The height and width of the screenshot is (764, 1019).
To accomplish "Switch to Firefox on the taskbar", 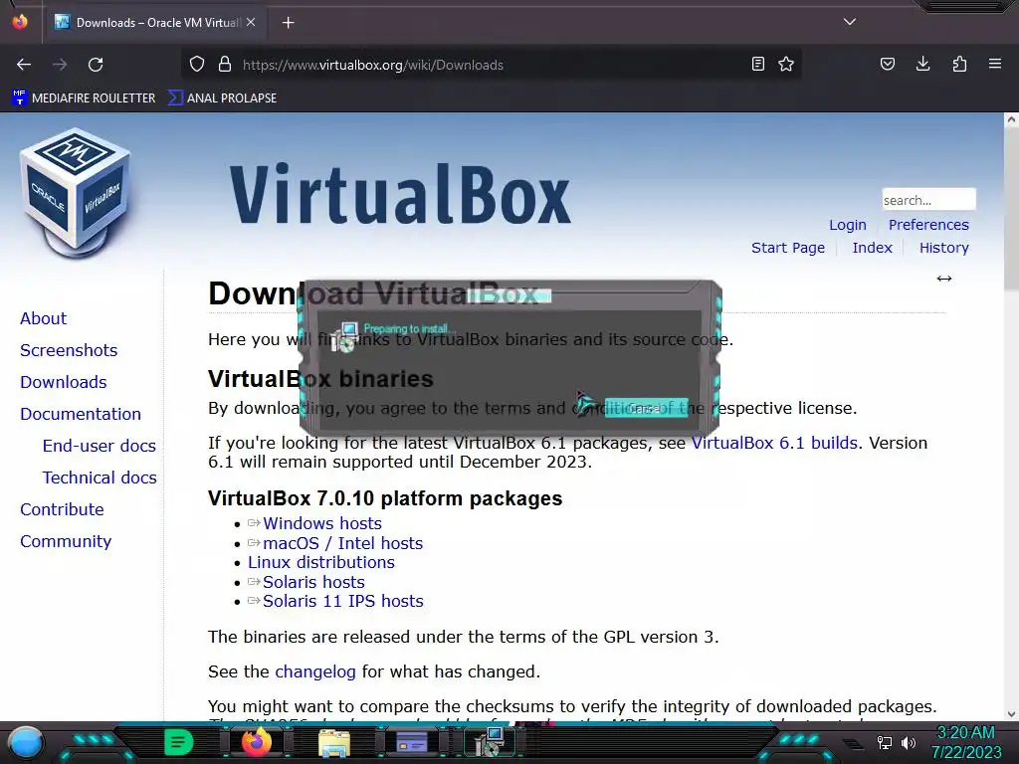I will click(x=257, y=742).
